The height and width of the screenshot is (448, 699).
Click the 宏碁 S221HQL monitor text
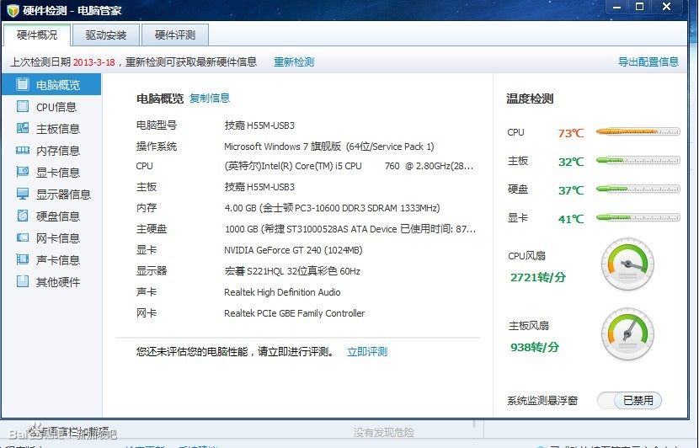coord(292,271)
